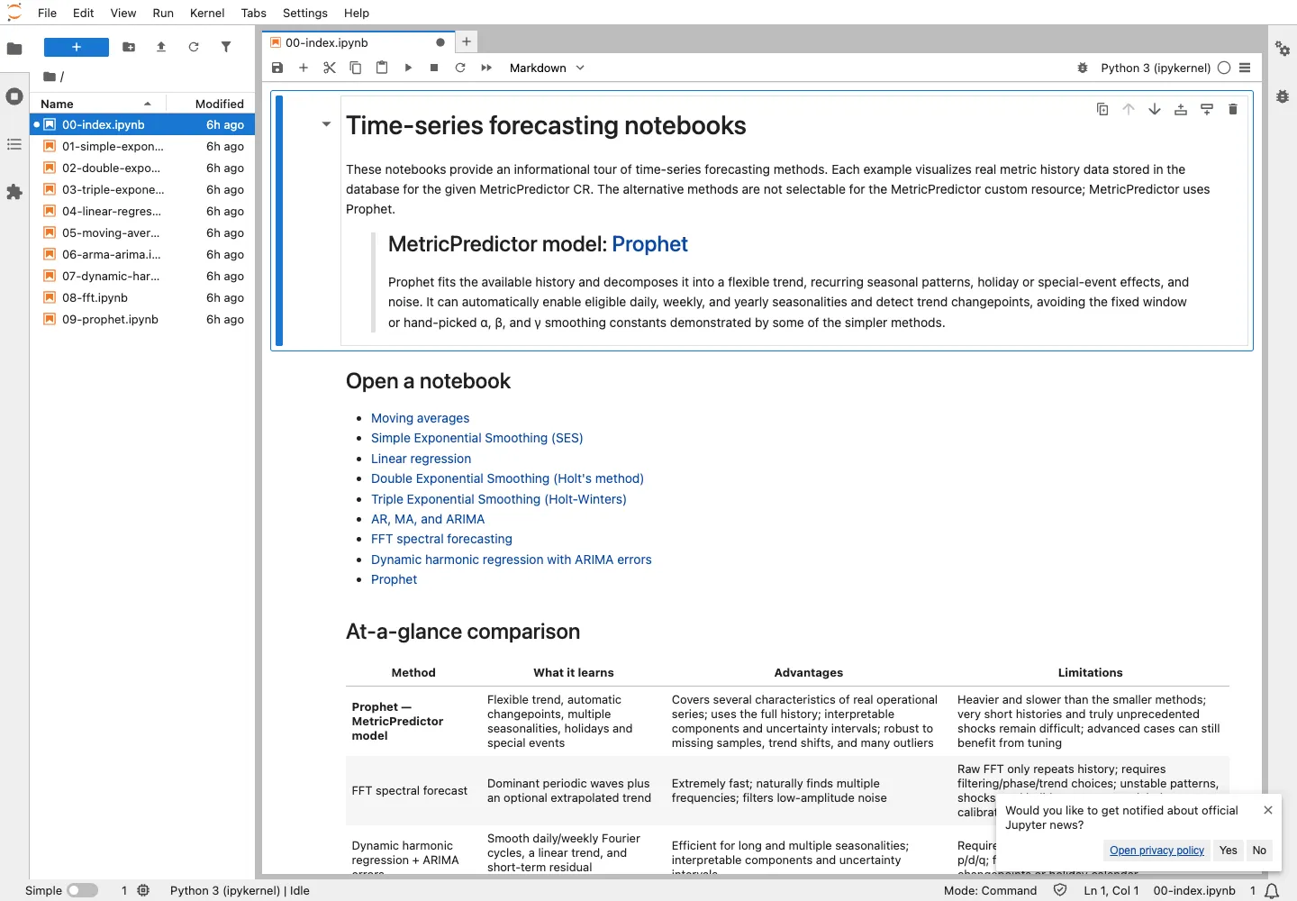
Task: Sort files by Name column
Action: click(x=98, y=104)
